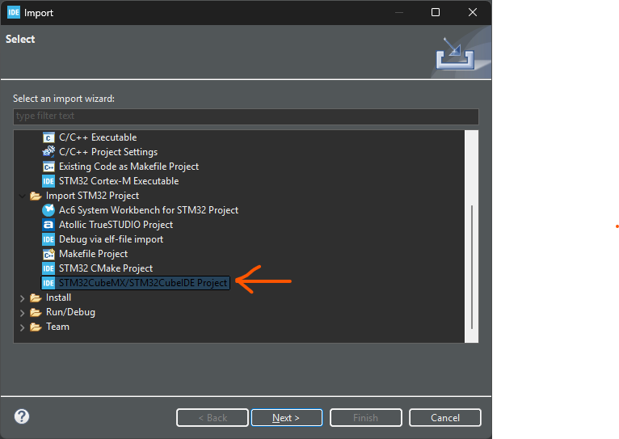Click the STM32CubeMX/STM32CubeIDE Project IDE icon
This screenshot has height=439, width=619.
(x=48, y=283)
